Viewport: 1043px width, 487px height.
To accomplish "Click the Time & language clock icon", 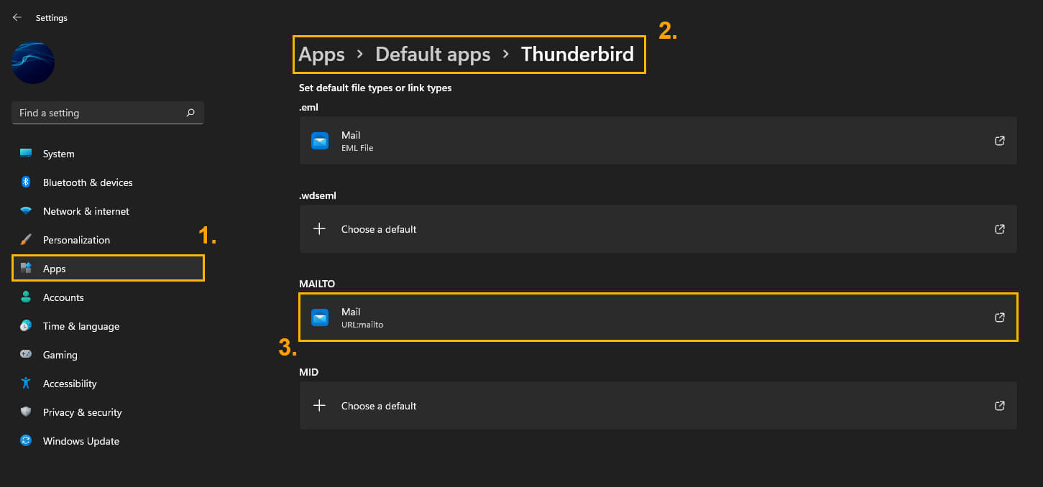I will pos(26,326).
